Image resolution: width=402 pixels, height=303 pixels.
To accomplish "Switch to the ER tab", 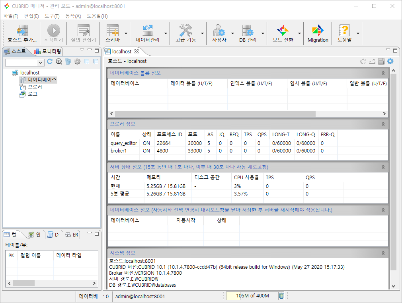I will 72,235.
